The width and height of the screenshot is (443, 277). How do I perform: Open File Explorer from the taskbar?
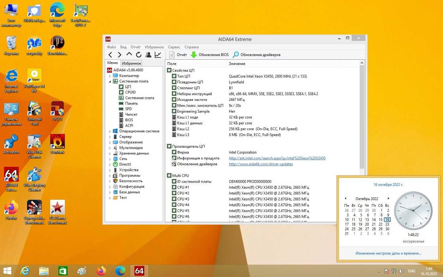(44, 271)
